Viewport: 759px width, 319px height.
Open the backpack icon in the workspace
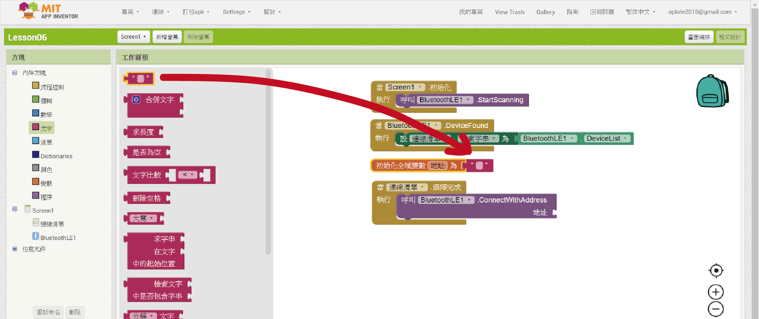(x=712, y=91)
